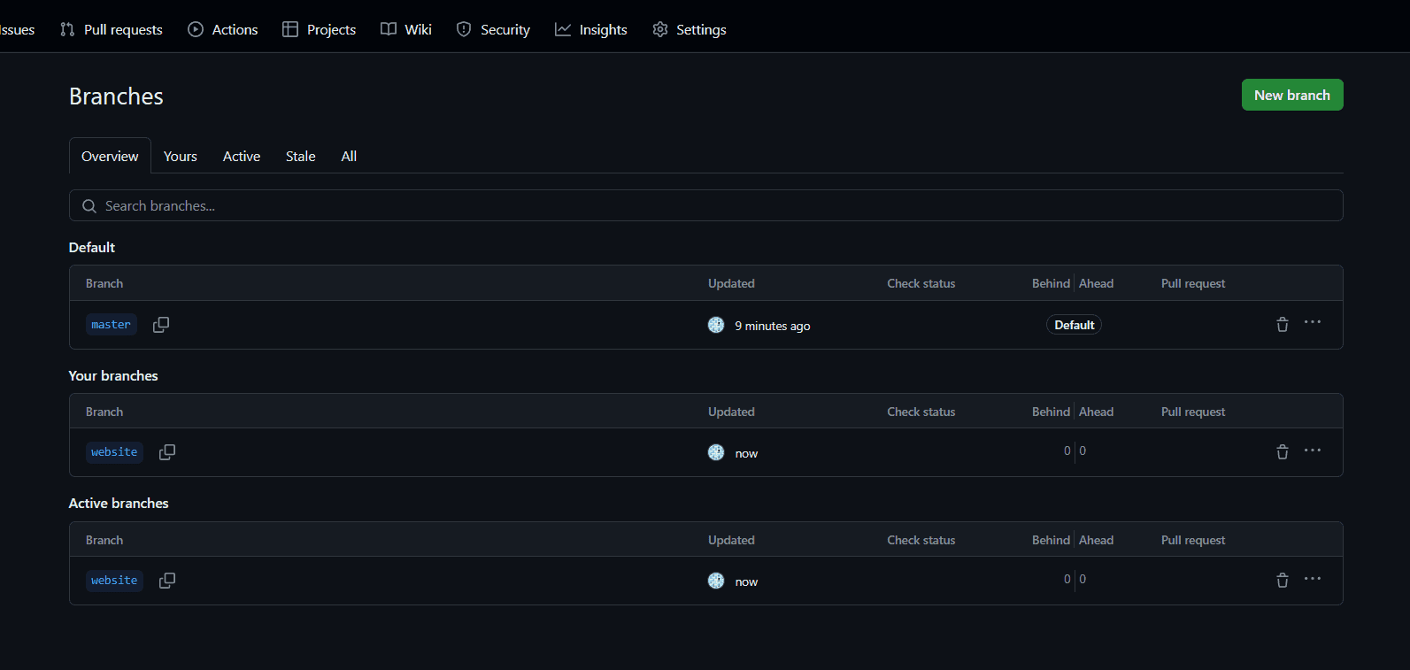Screen dimensions: 1410x670
Task: Select the Active branches tab
Action: click(242, 156)
